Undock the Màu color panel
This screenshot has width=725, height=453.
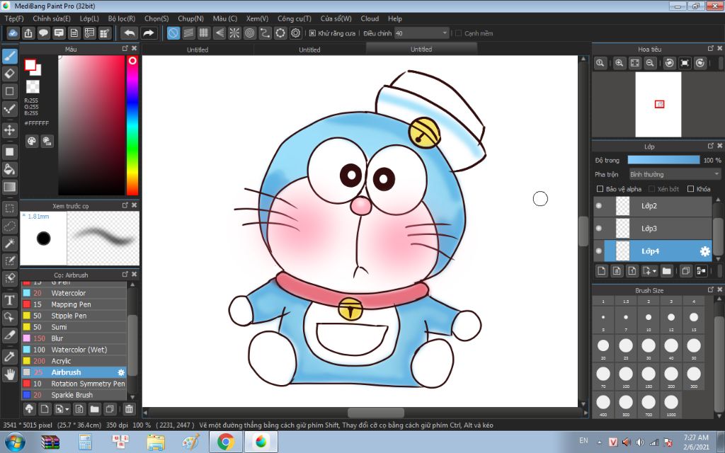pyautogui.click(x=125, y=49)
